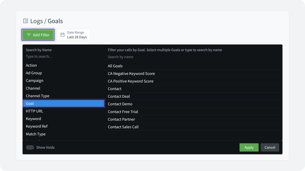The image size is (305, 171).
Task: Select the highlighted Goal filter category
Action: (64, 103)
